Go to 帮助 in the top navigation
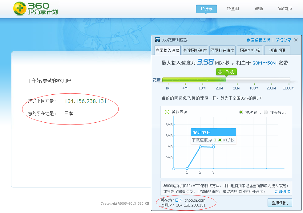303x213 pixels. pos(259,9)
